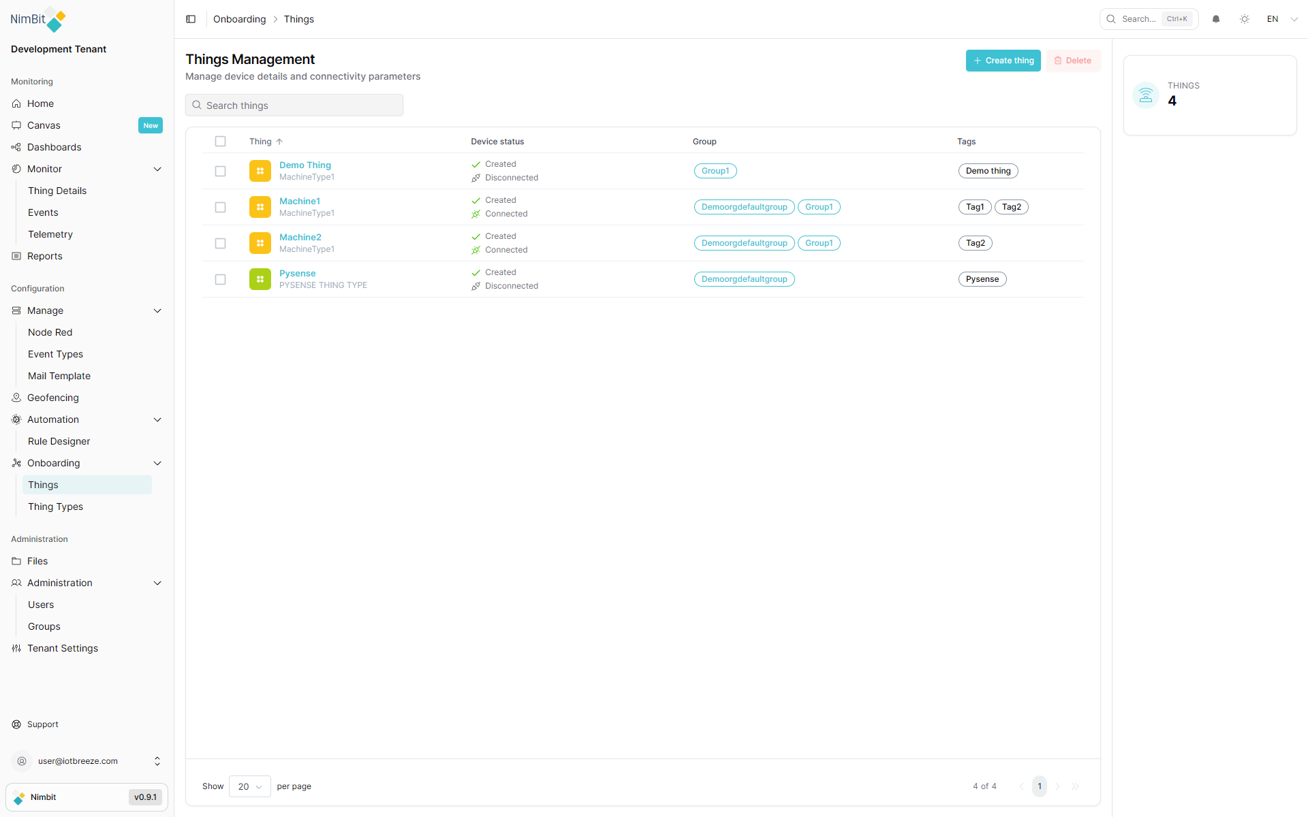This screenshot has width=1308, height=817.
Task: Expand the user@iotbreeze.com account menu
Action: [x=157, y=761]
